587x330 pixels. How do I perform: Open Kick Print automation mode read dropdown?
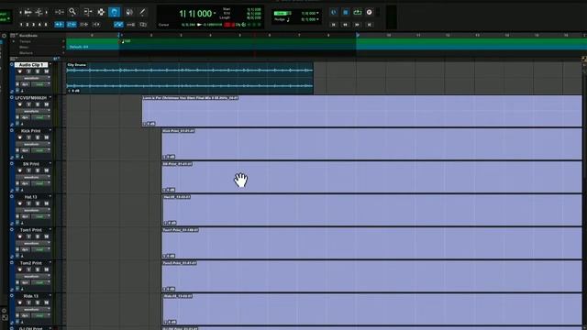pyautogui.click(x=40, y=150)
